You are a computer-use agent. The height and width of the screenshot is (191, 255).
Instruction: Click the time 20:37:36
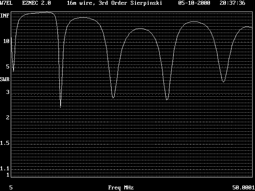coord(232,3)
